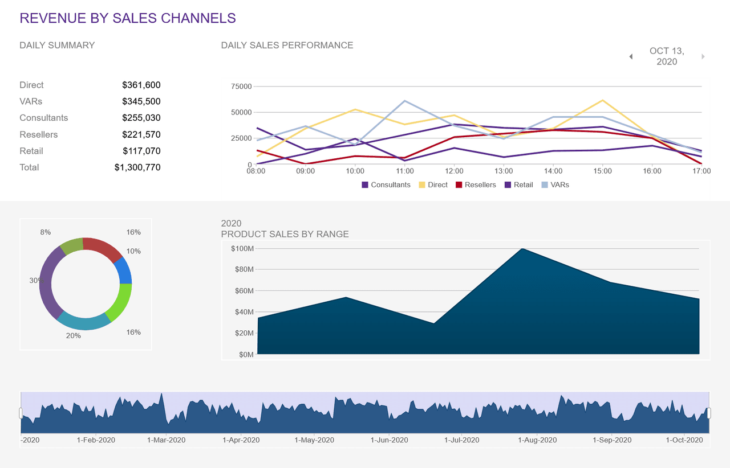Viewport: 730px width, 468px height.
Task: Click the Direct line peak at 15:00
Action: click(x=603, y=100)
